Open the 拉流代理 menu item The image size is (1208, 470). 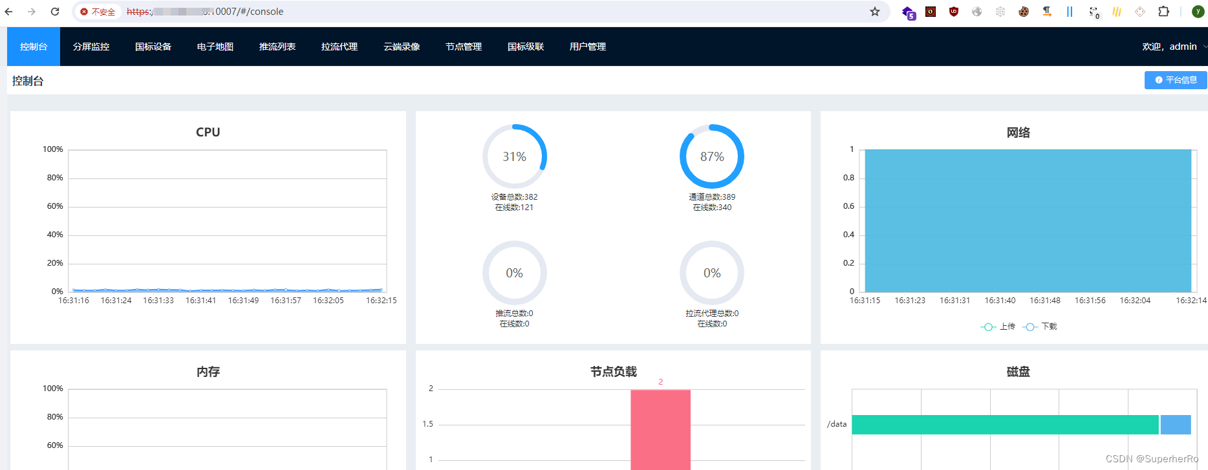click(x=340, y=47)
